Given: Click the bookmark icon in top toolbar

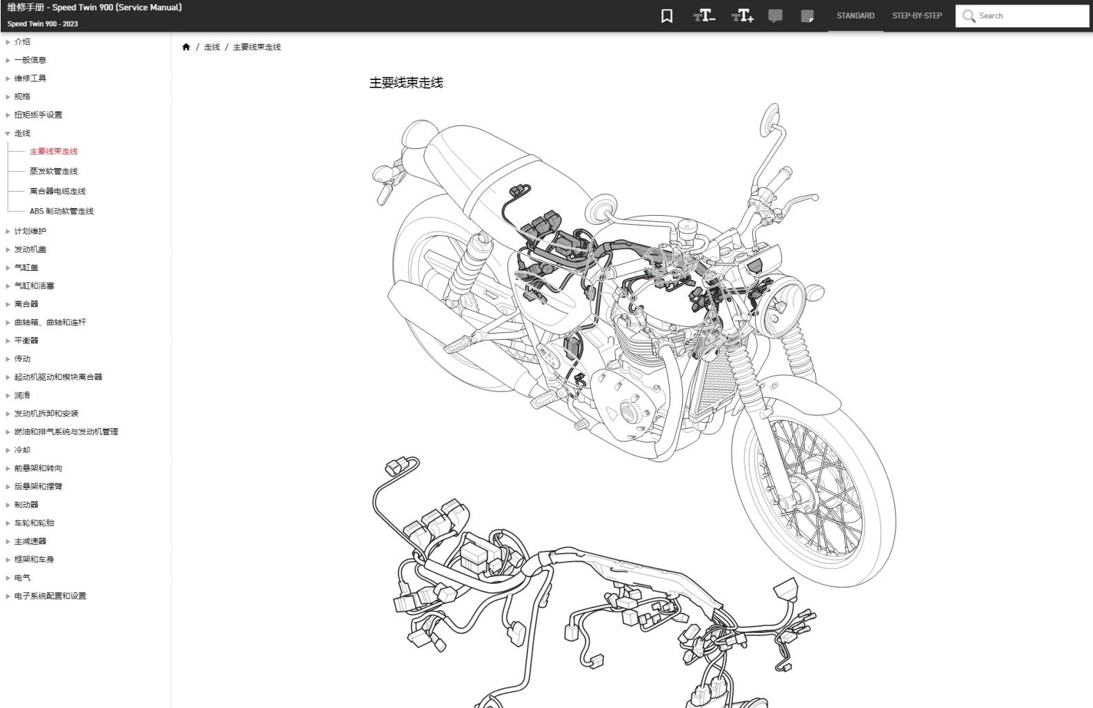Looking at the screenshot, I should (667, 16).
